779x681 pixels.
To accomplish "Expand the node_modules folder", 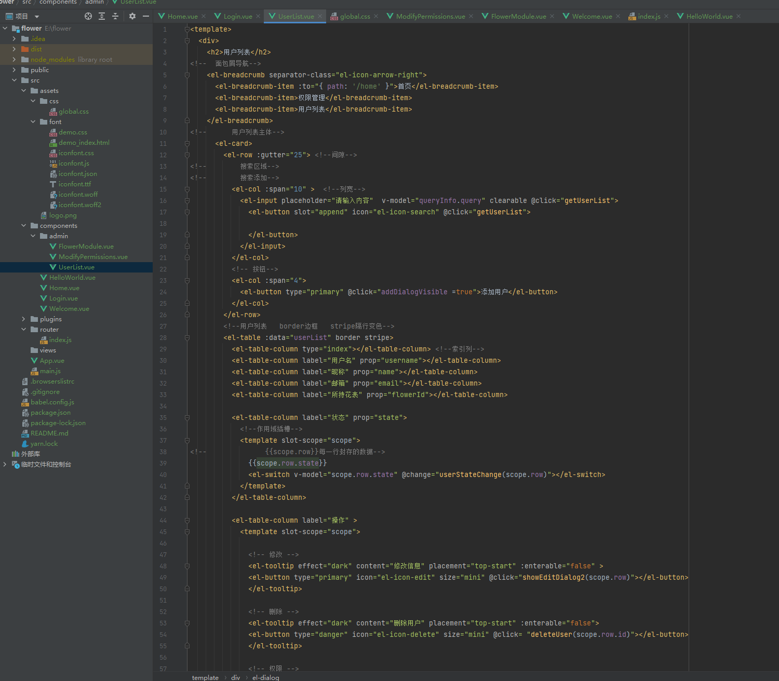I will pos(15,60).
